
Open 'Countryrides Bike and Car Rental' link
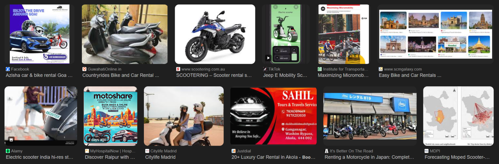(x=121, y=75)
